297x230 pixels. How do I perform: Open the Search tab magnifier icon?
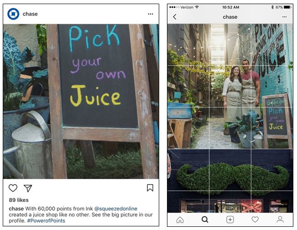pyautogui.click(x=205, y=220)
